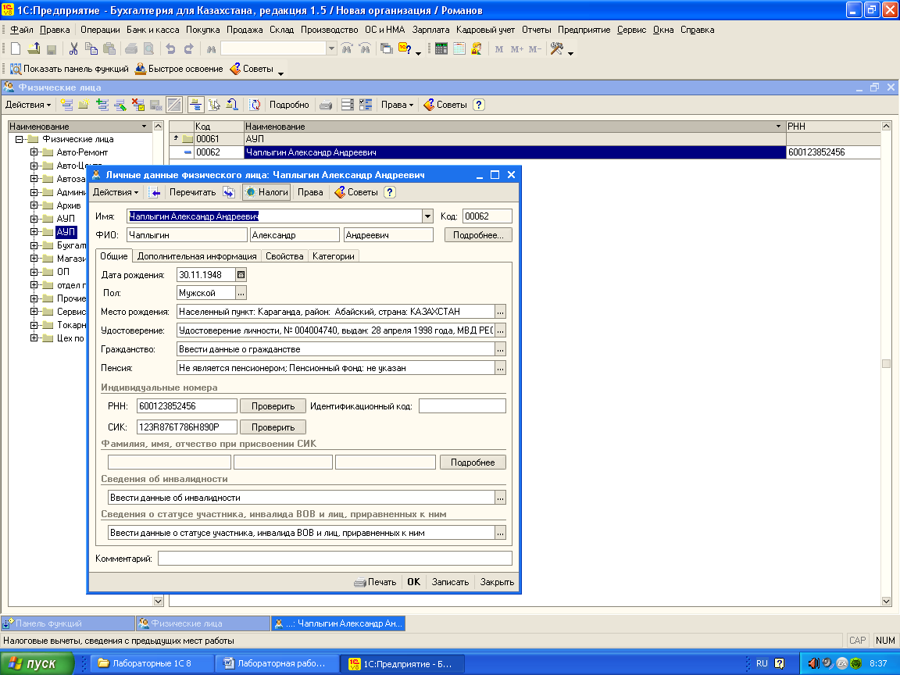Switch to Лабораторные 1С 8 taskbar item
The image size is (900, 675).
[152, 663]
